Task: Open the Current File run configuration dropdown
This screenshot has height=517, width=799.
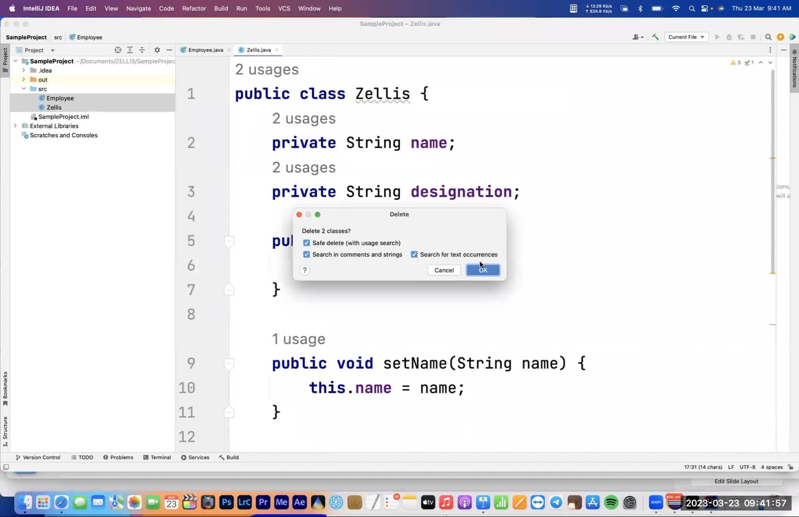Action: coord(686,37)
